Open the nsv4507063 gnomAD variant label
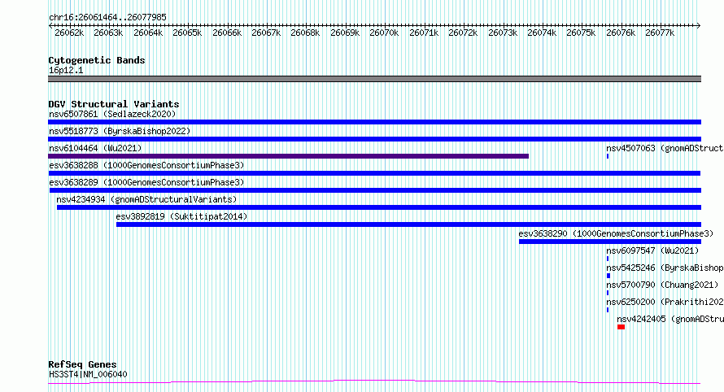724x392 pixels. [665, 148]
